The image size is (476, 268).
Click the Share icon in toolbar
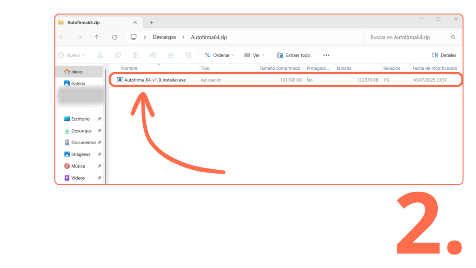(171, 55)
